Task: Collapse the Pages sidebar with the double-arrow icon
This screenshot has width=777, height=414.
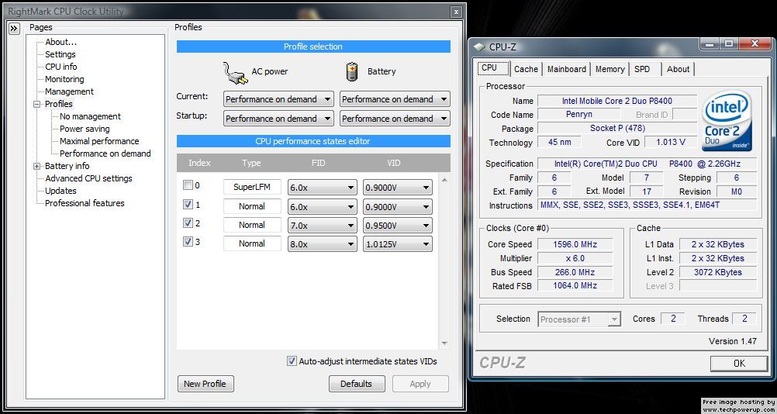Action: (13, 28)
